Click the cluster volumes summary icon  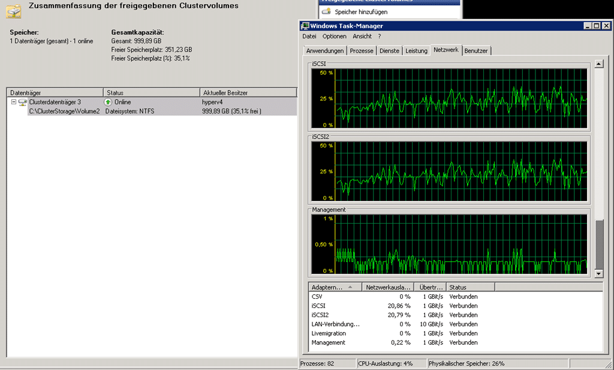point(14,11)
